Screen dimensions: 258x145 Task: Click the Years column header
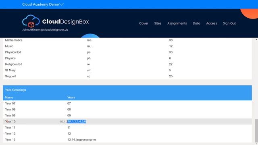tap(71, 97)
